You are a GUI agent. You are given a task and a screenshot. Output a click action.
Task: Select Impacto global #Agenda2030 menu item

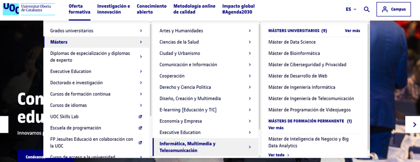[238, 9]
